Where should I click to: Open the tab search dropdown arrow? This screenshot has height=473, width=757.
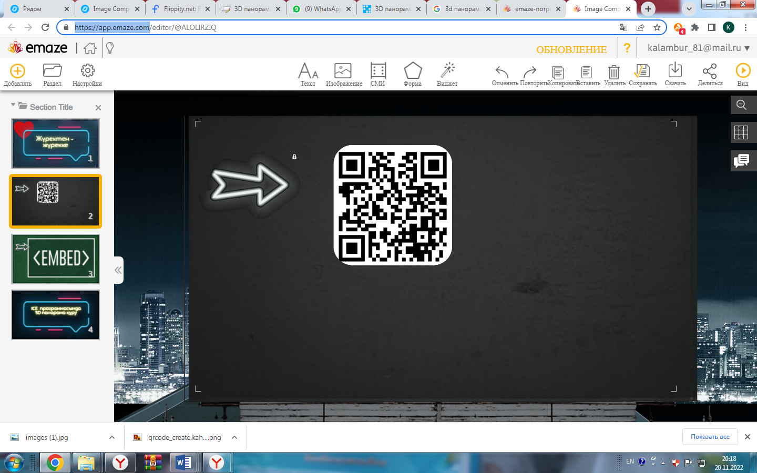689,9
